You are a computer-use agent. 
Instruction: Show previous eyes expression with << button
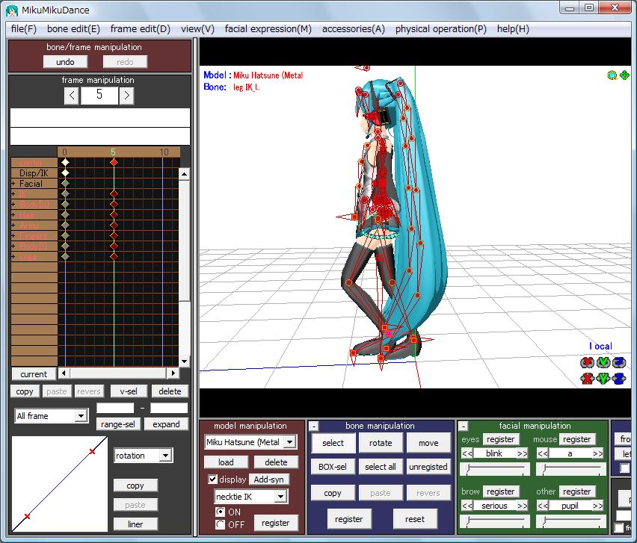(x=467, y=453)
